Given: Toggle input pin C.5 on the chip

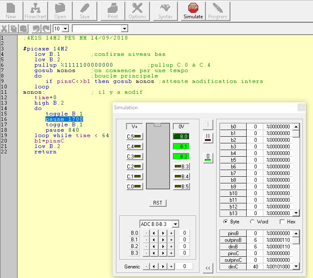Looking at the screenshot, I should coord(134,136).
